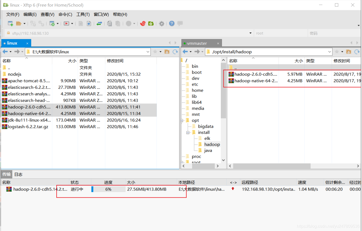
Task: Click the red Xshell swirl icon
Action: pos(143,23)
